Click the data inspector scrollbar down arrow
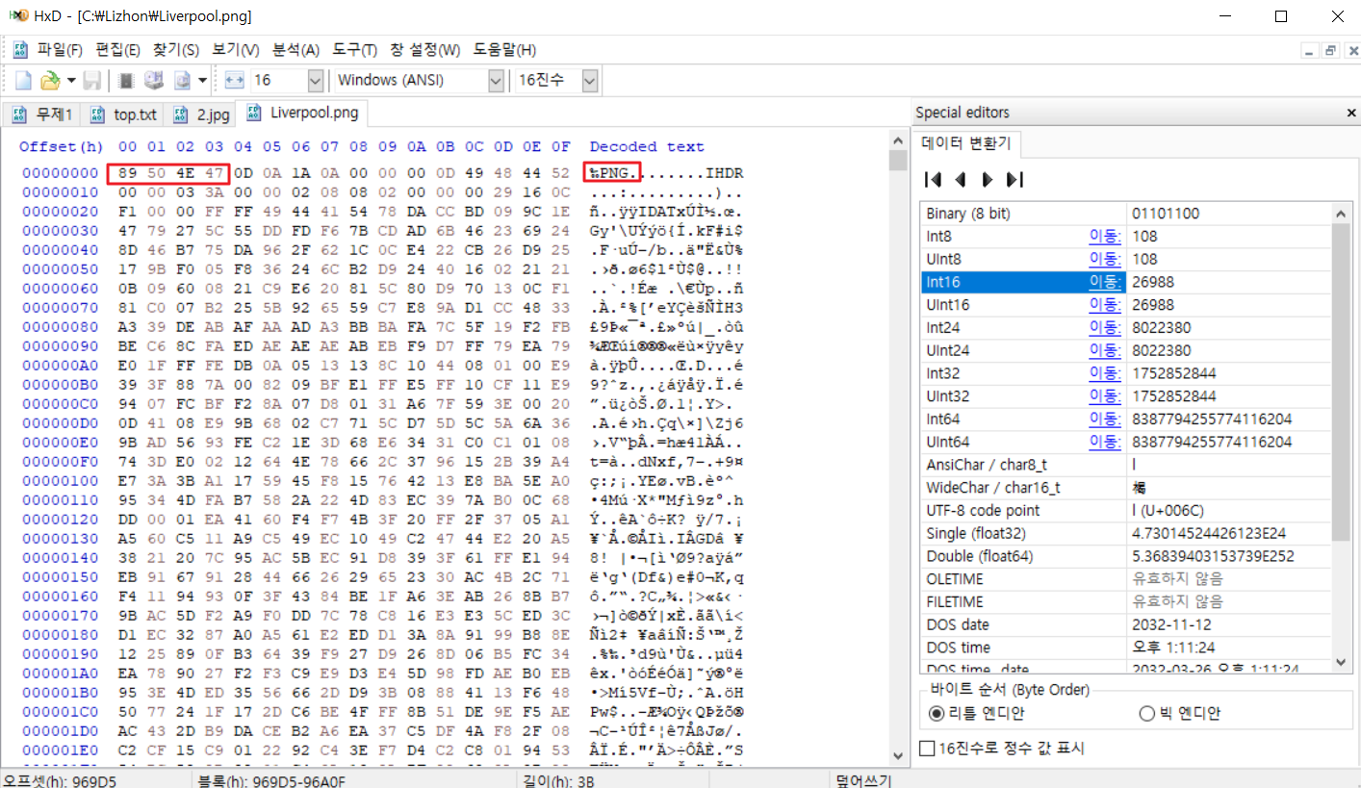Image resolution: width=1361 pixels, height=788 pixels. [x=1342, y=662]
